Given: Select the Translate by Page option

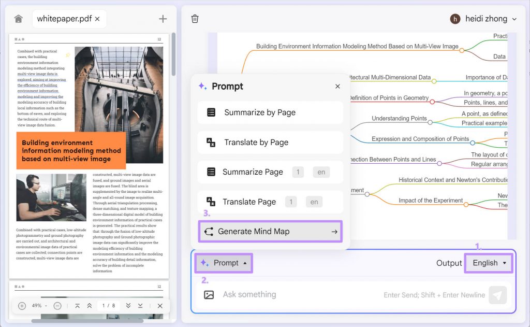Looking at the screenshot, I should [x=270, y=143].
